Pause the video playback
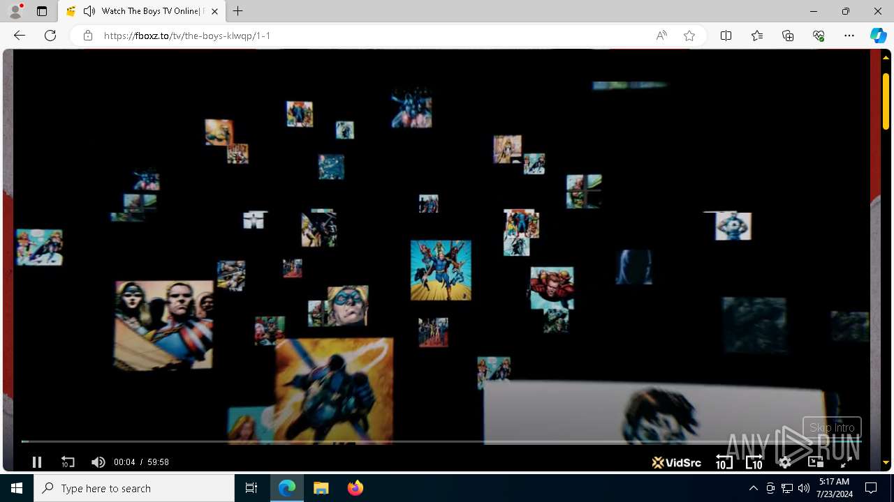 pyautogui.click(x=37, y=462)
